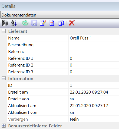The width and height of the screenshot is (119, 129).
Task: Click the empty Referenz value field
Action: 94,51
